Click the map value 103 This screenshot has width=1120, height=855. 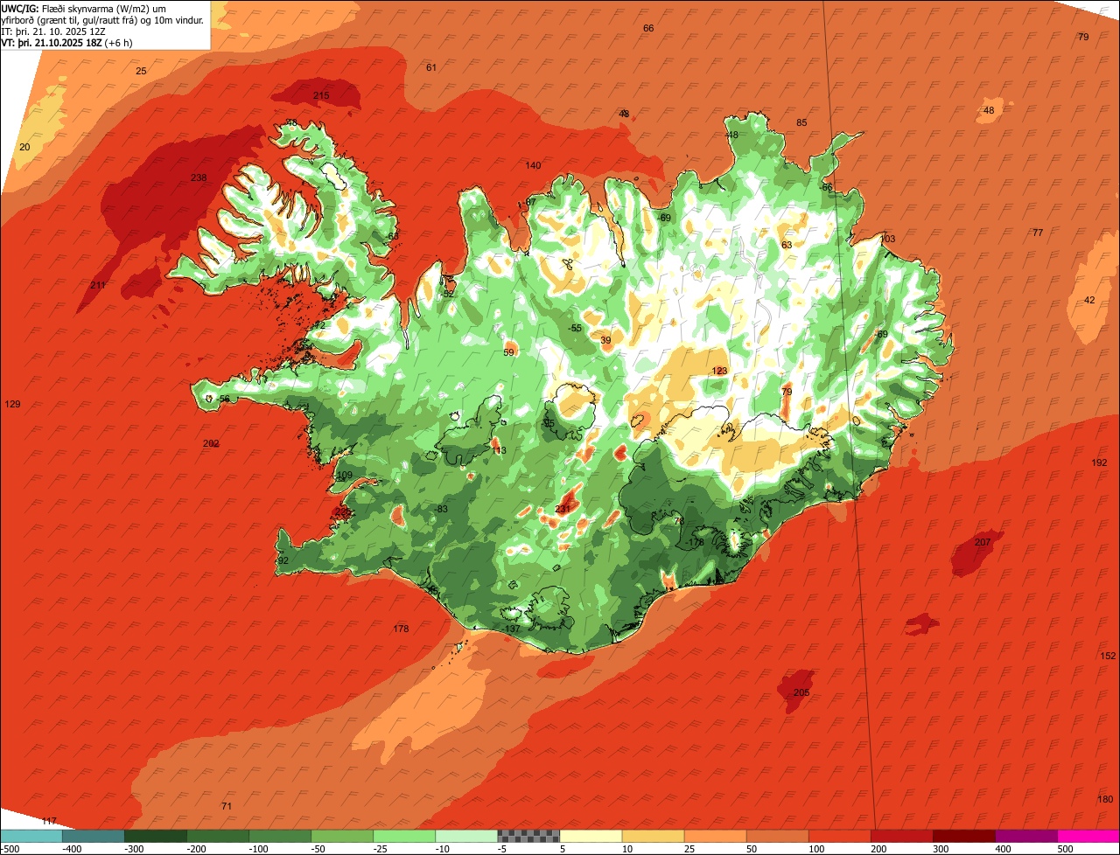point(888,240)
